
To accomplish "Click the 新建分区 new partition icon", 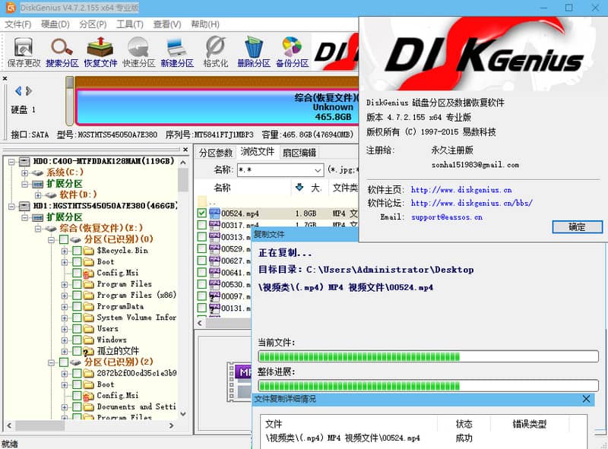I will (176, 52).
